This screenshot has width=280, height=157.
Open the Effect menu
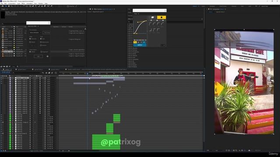(23, 3)
